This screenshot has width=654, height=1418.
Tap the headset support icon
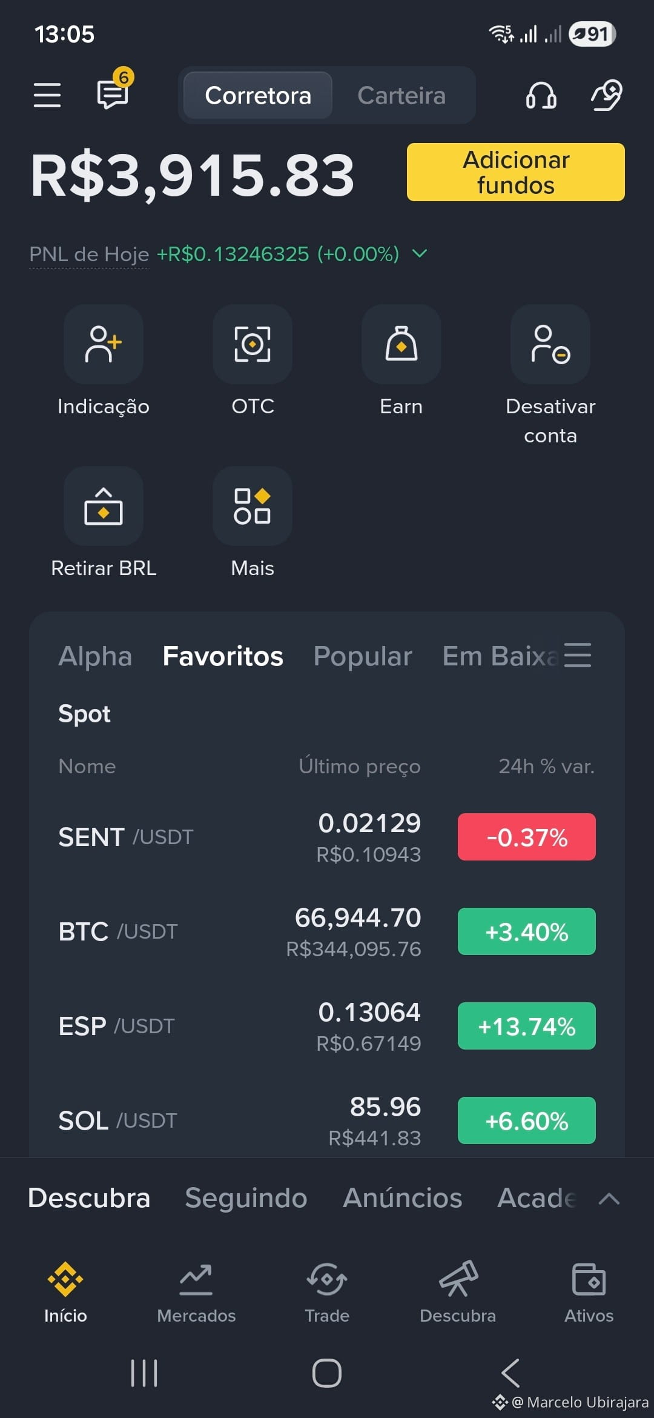click(541, 95)
